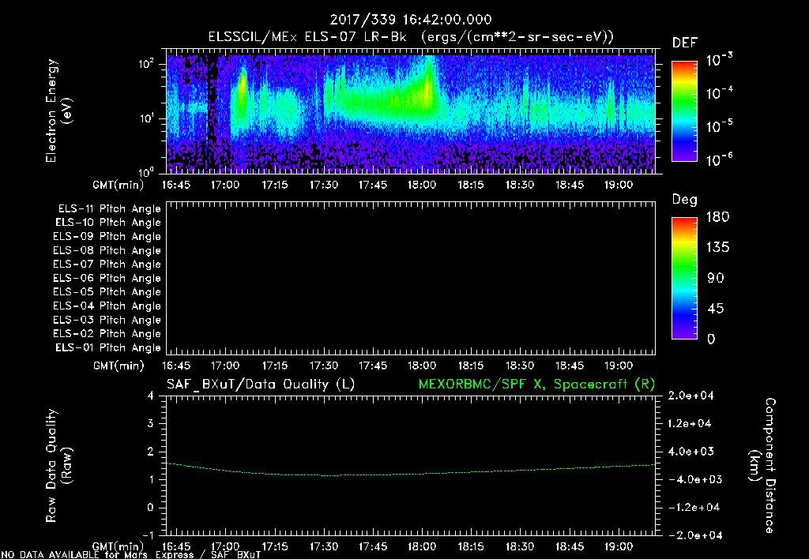Click the 16:45 time label under the spectrogram
The width and height of the screenshot is (809, 559).
pos(176,185)
